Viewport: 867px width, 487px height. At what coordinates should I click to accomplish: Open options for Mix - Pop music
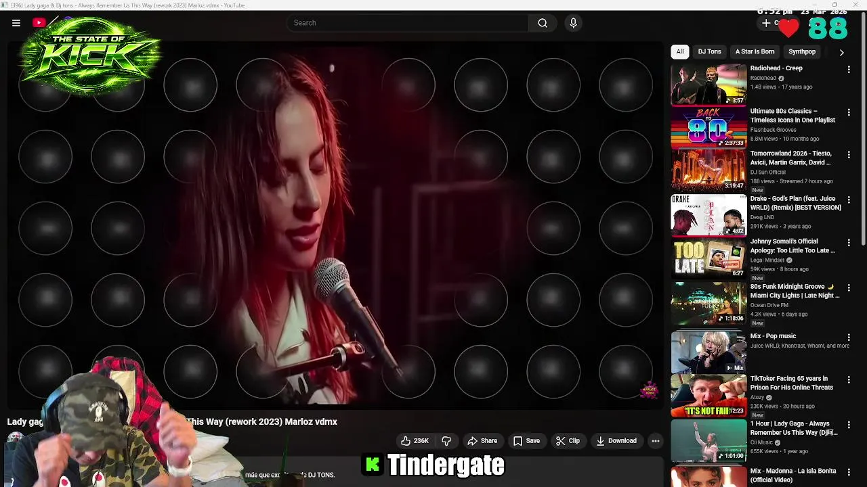click(849, 338)
